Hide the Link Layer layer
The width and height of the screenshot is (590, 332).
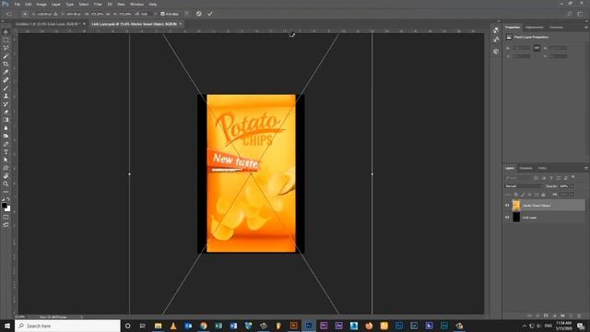click(507, 218)
